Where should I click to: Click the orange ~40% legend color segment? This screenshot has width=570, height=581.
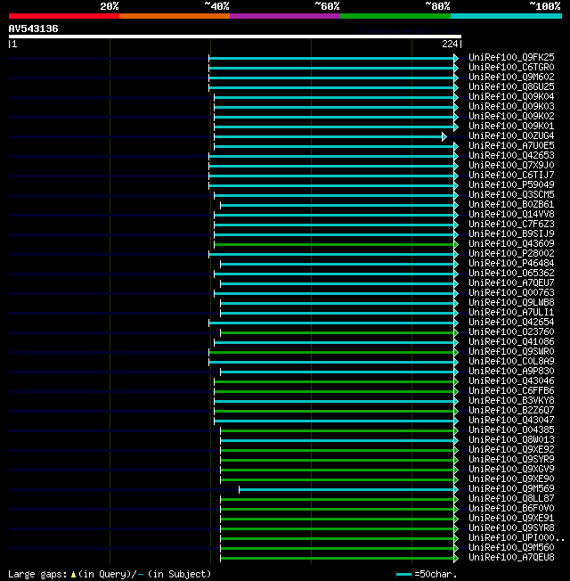[175, 16]
